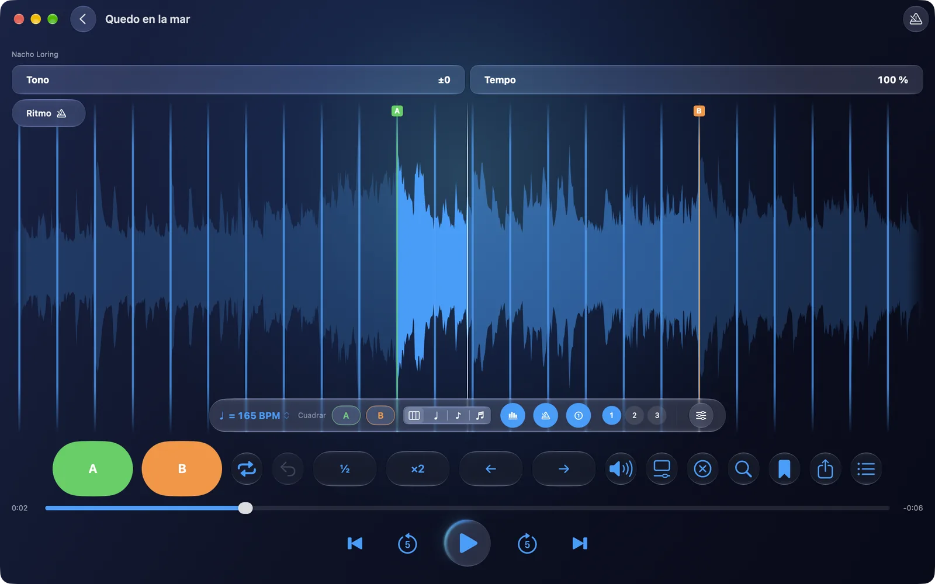Open rhythm settings sliders icon
The image size is (935, 584).
[701, 416]
